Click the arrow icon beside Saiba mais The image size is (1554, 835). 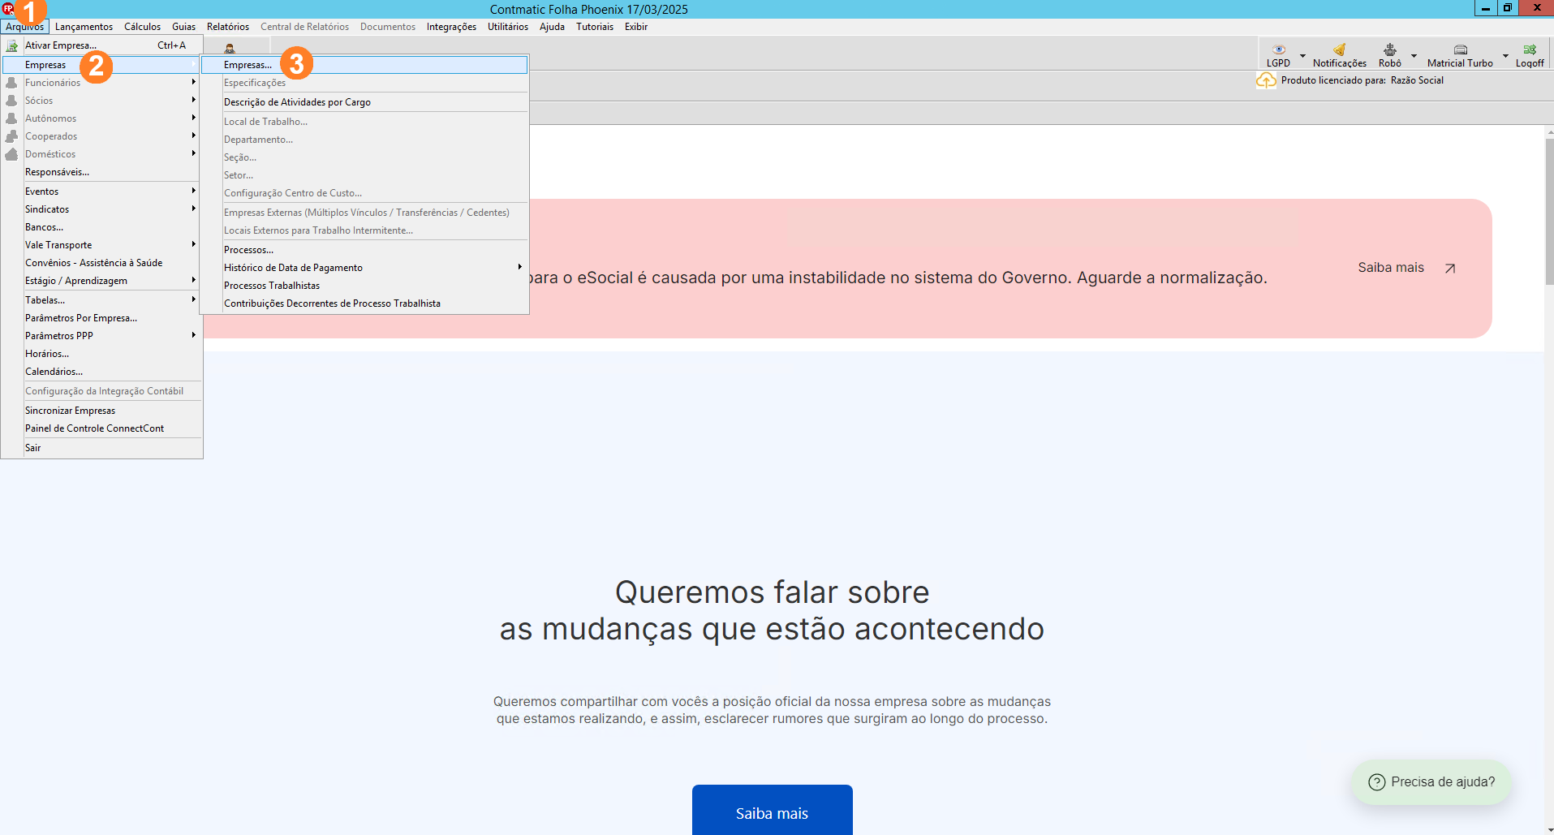tap(1450, 269)
